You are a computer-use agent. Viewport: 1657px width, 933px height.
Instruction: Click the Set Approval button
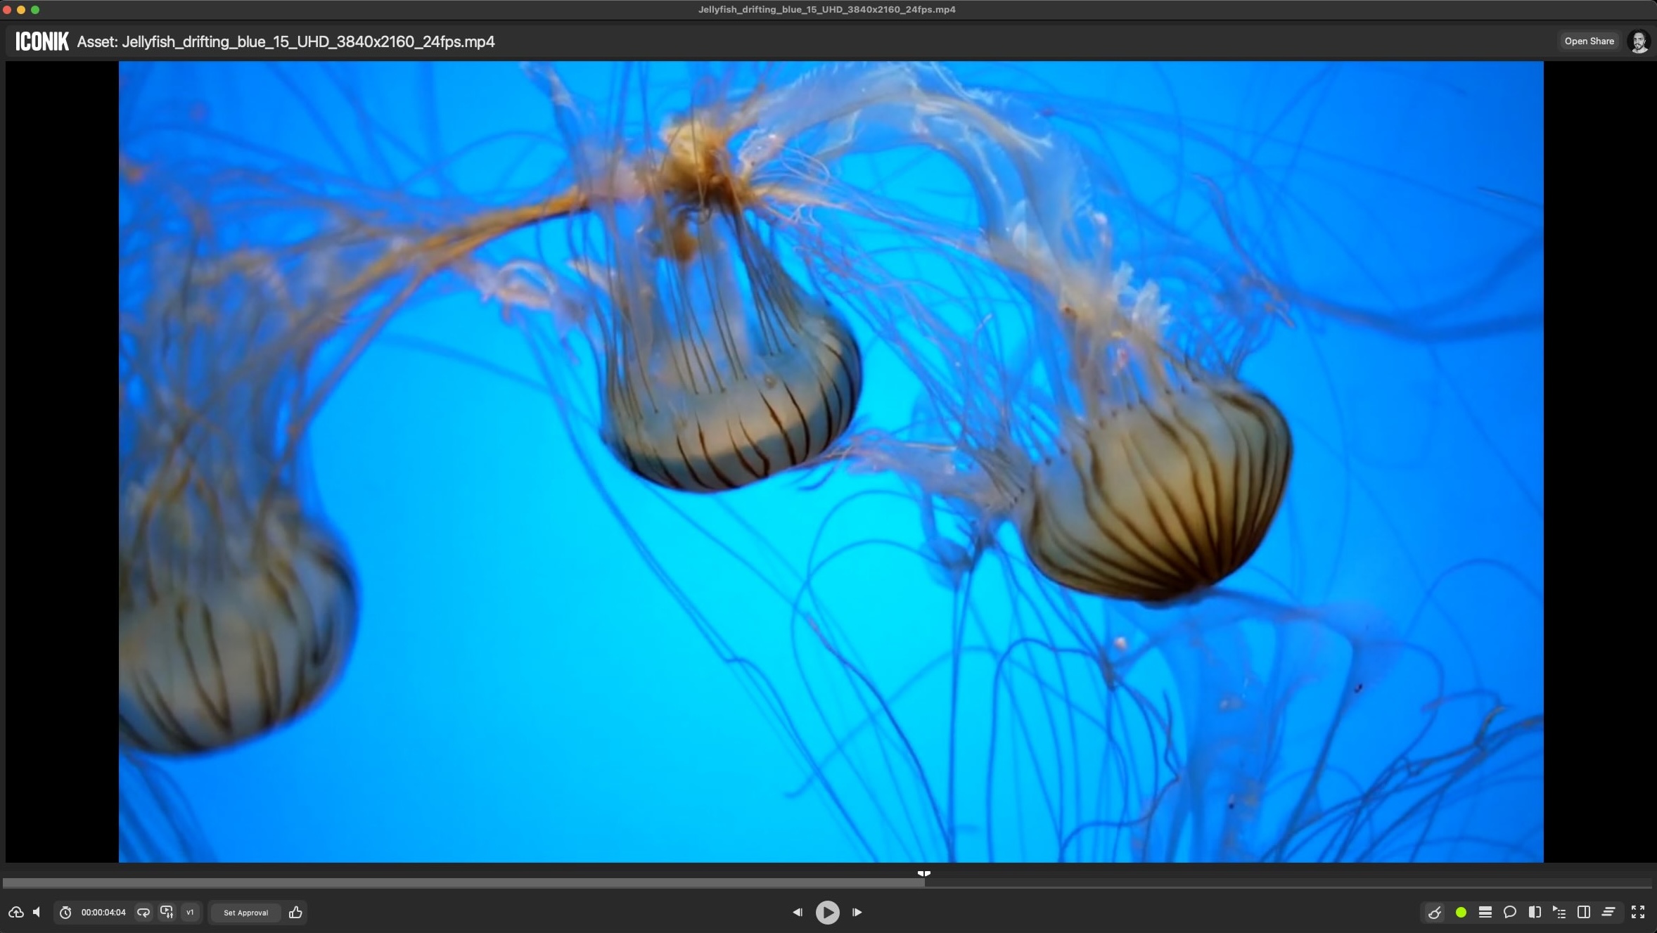click(x=245, y=912)
